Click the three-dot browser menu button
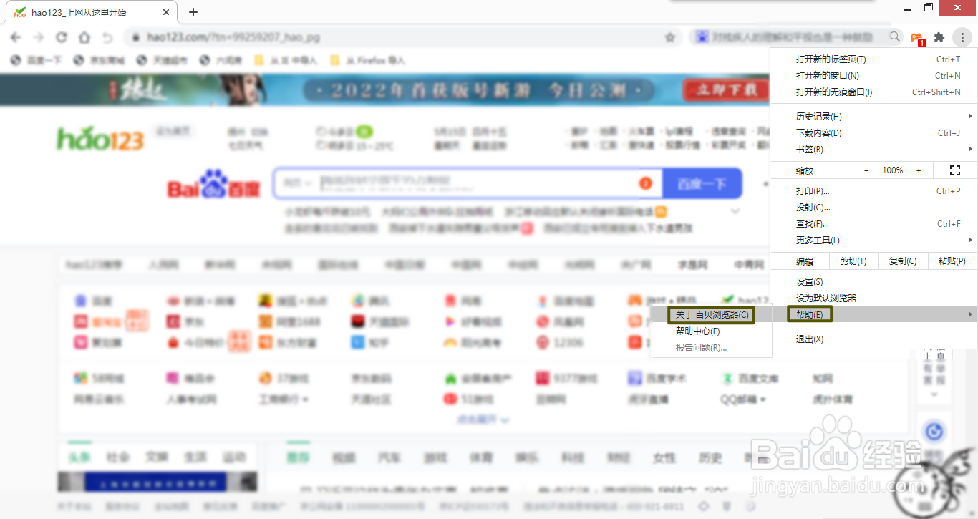The height and width of the screenshot is (519, 978). [x=962, y=37]
